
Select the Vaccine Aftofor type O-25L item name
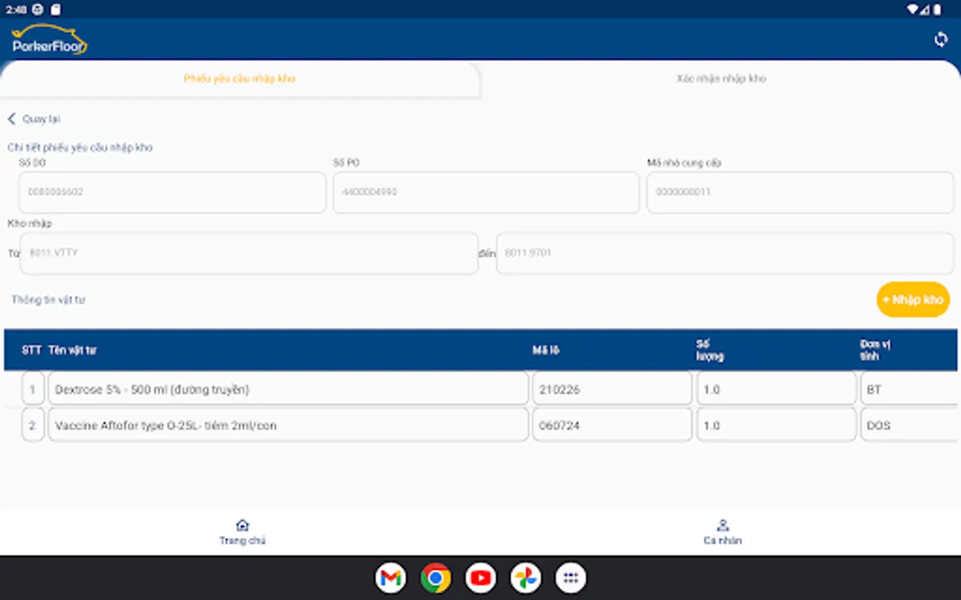(x=288, y=425)
